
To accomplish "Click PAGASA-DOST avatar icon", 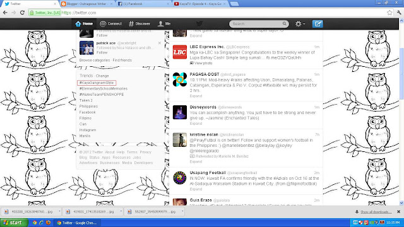I will tap(179, 79).
